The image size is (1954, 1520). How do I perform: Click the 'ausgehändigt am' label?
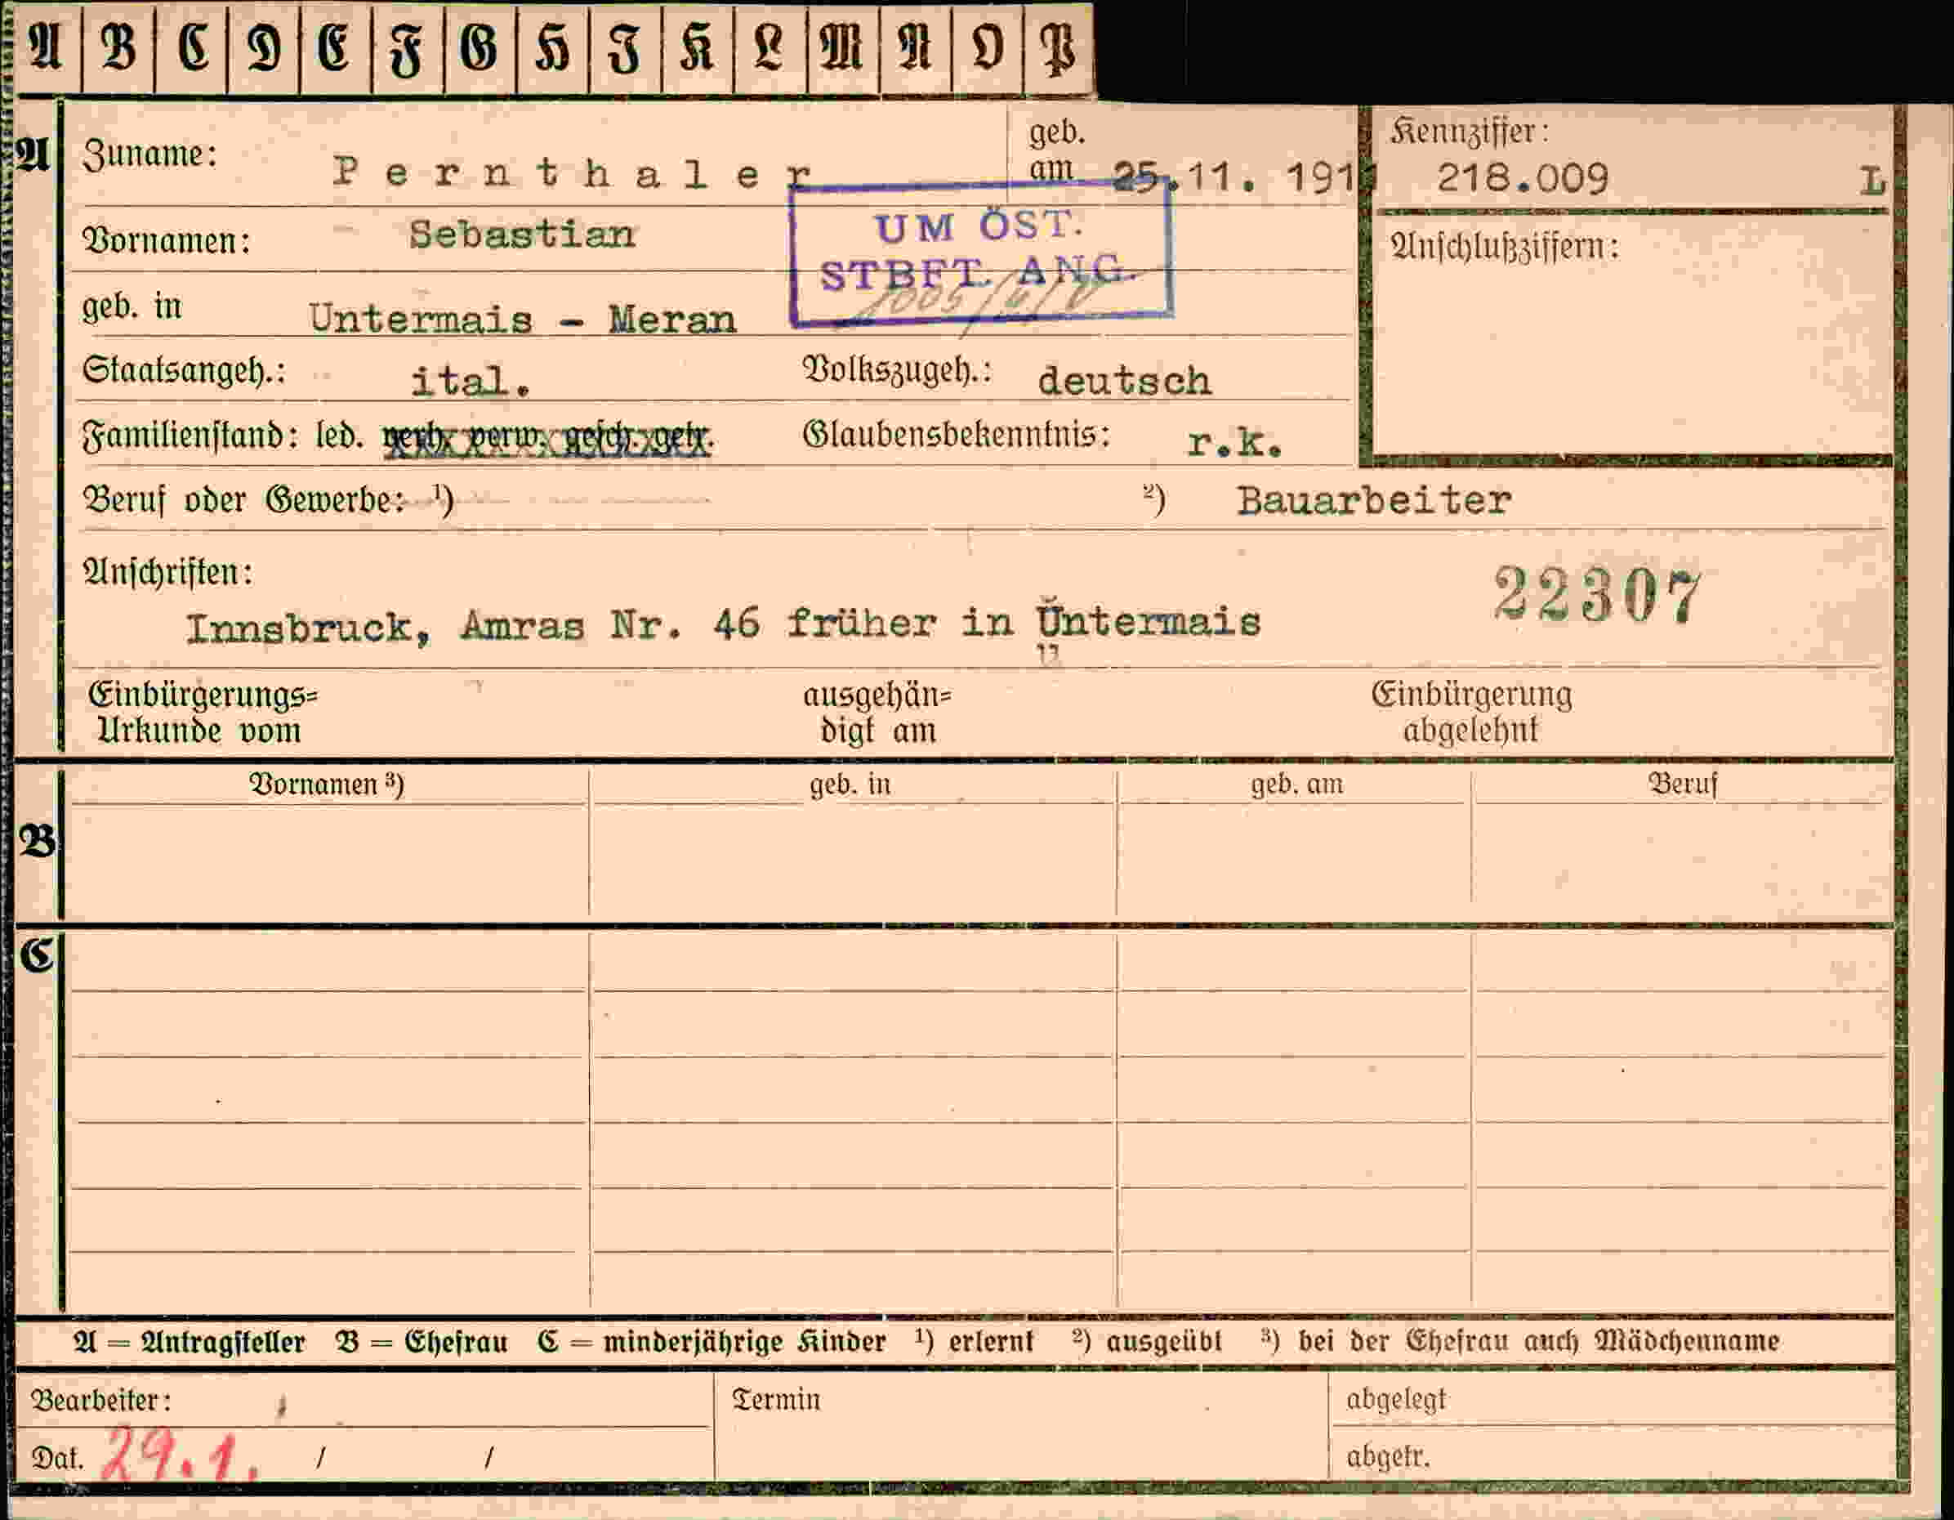[x=877, y=713]
